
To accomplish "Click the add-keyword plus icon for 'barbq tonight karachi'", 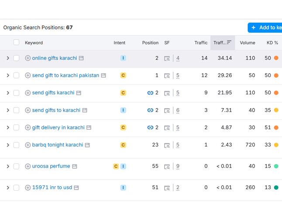I will click(x=28, y=145).
